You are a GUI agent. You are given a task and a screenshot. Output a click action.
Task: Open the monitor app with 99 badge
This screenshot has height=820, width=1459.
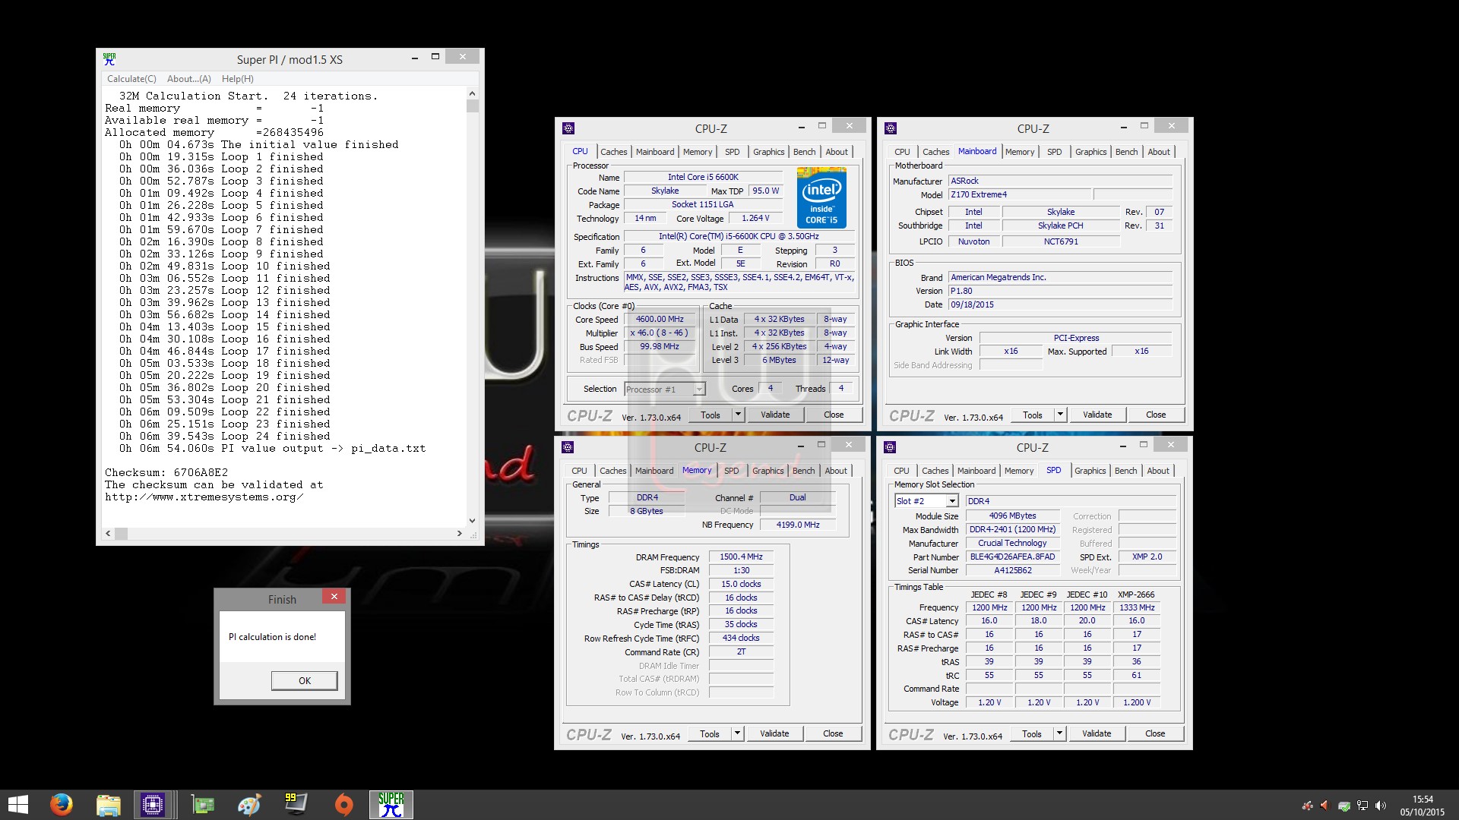tap(296, 805)
